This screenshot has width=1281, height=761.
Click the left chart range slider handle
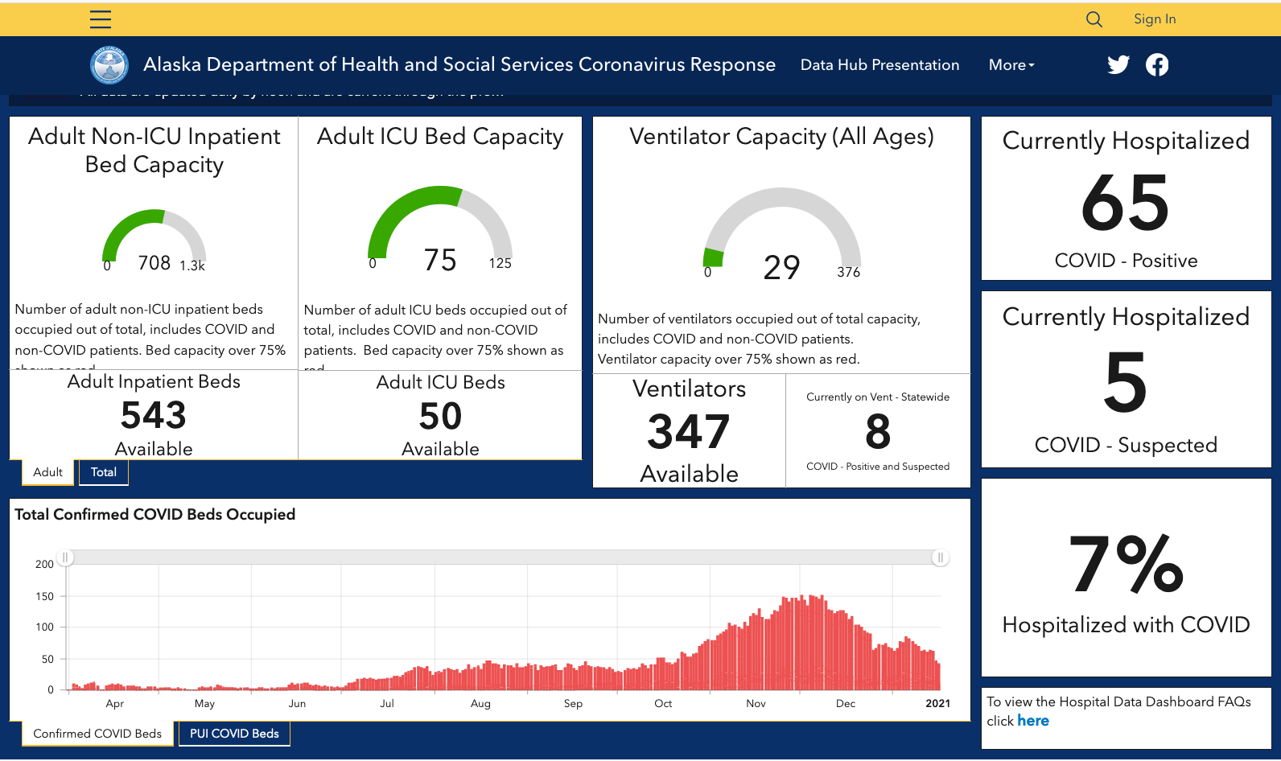[x=65, y=557]
